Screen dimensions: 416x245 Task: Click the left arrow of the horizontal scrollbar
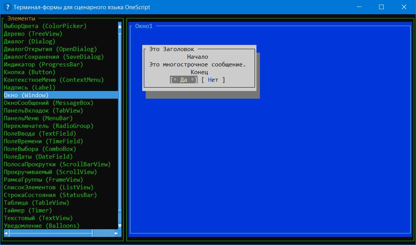coord(6,233)
